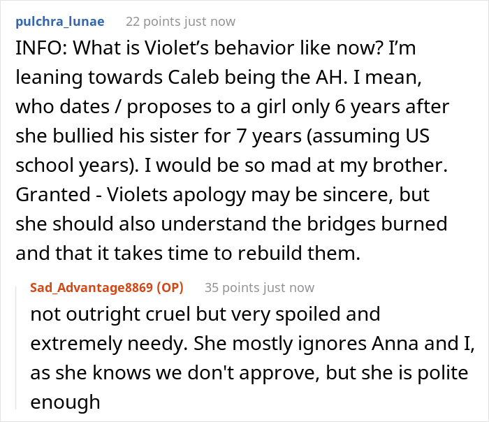Click the reply line starting "not outright cruel"
This screenshot has width=489, height=422.
(205, 314)
